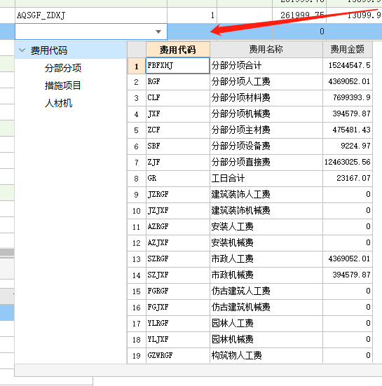Select the JZJXF code cell

[x=178, y=210]
